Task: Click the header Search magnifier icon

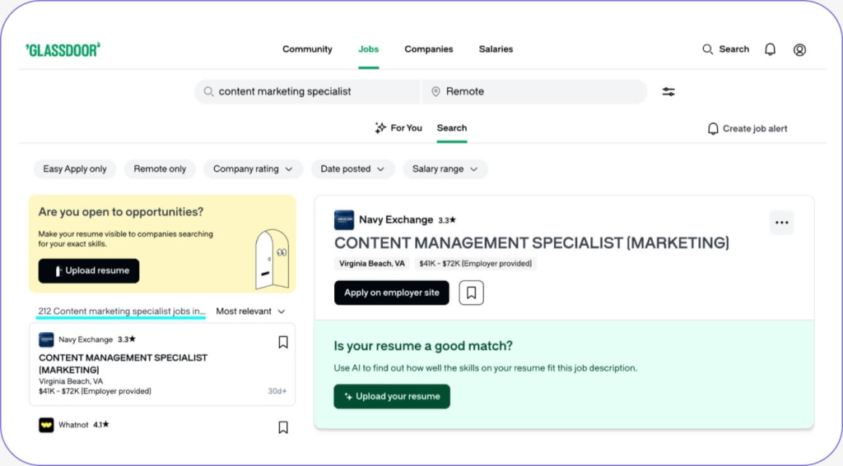Action: (707, 49)
